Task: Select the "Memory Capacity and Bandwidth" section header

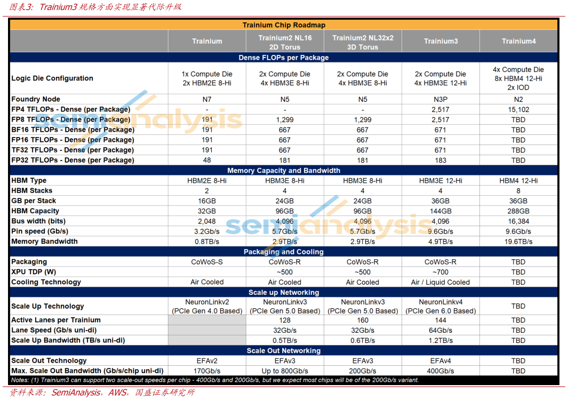Action: [x=284, y=171]
